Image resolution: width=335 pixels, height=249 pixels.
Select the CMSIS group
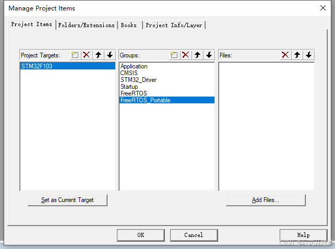[x=167, y=73]
